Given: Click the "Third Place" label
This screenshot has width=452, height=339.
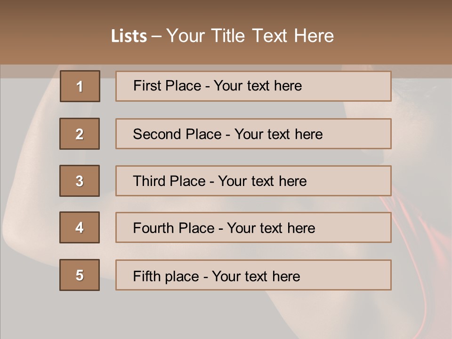Looking at the screenshot, I should [x=169, y=181].
